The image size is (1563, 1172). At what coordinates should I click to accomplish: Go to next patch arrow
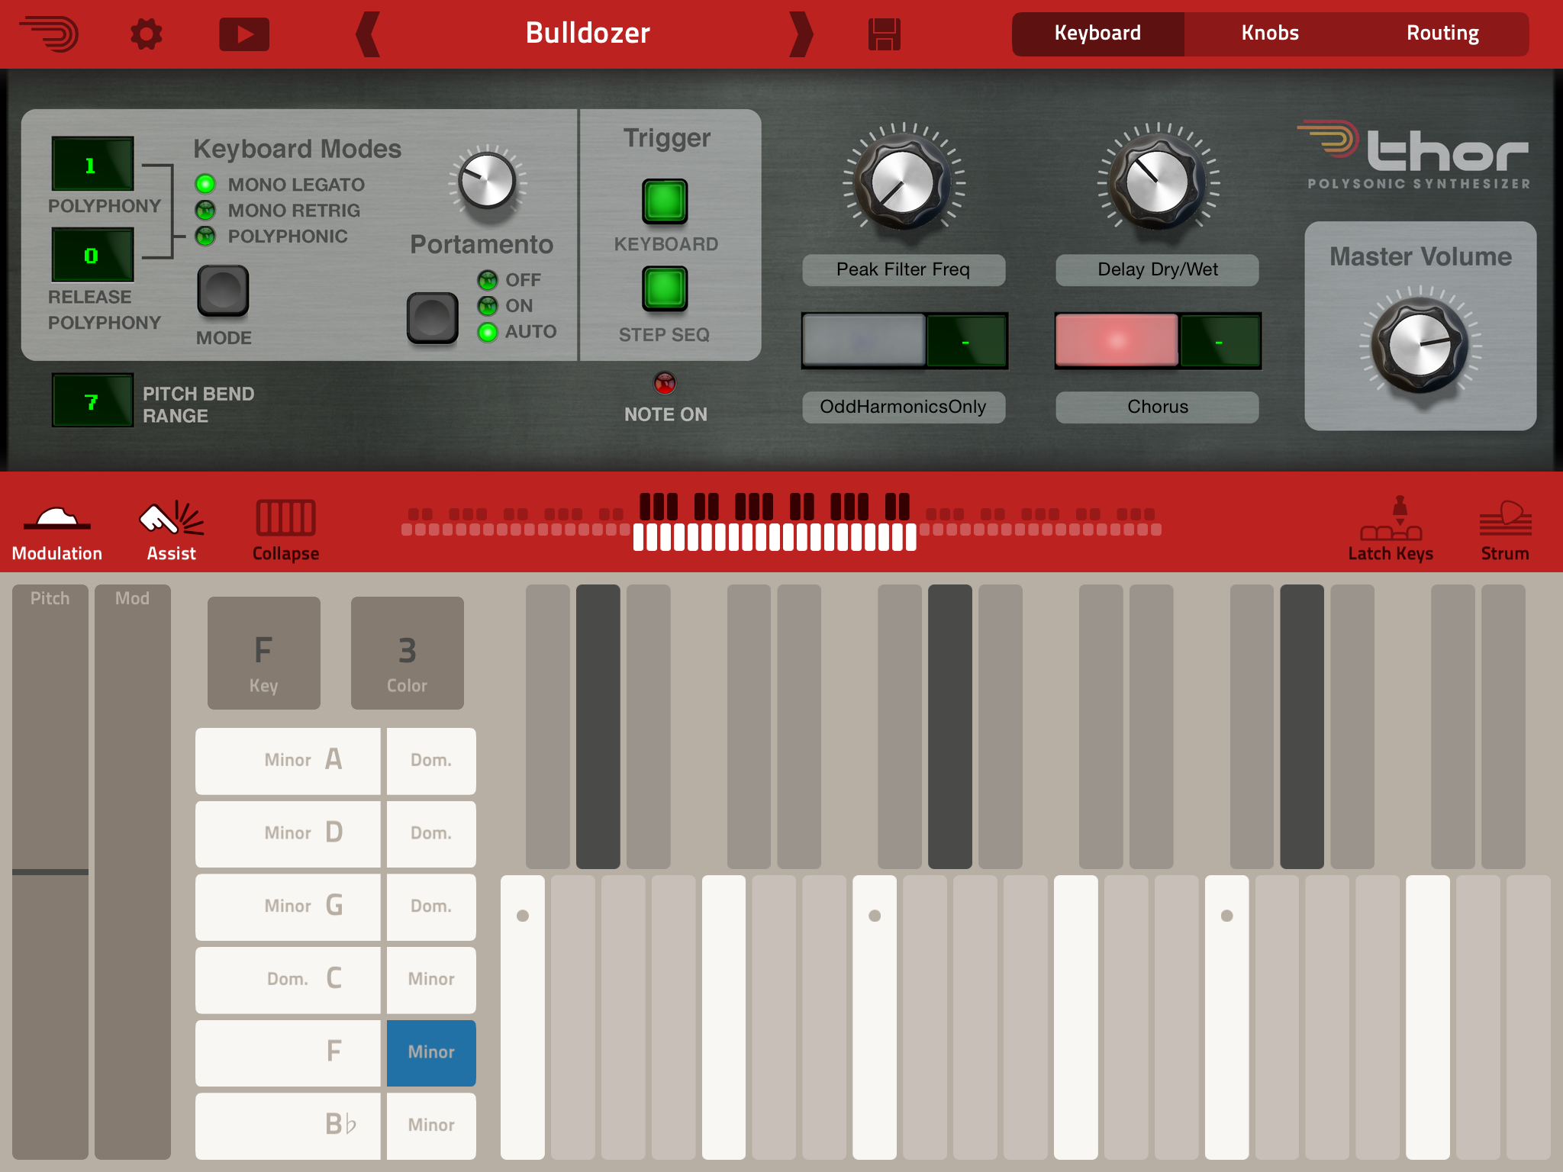(x=801, y=34)
